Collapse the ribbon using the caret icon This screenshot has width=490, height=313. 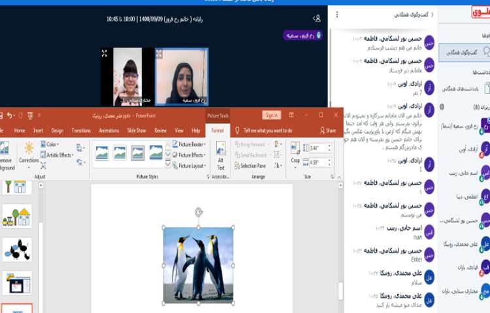[x=339, y=177]
